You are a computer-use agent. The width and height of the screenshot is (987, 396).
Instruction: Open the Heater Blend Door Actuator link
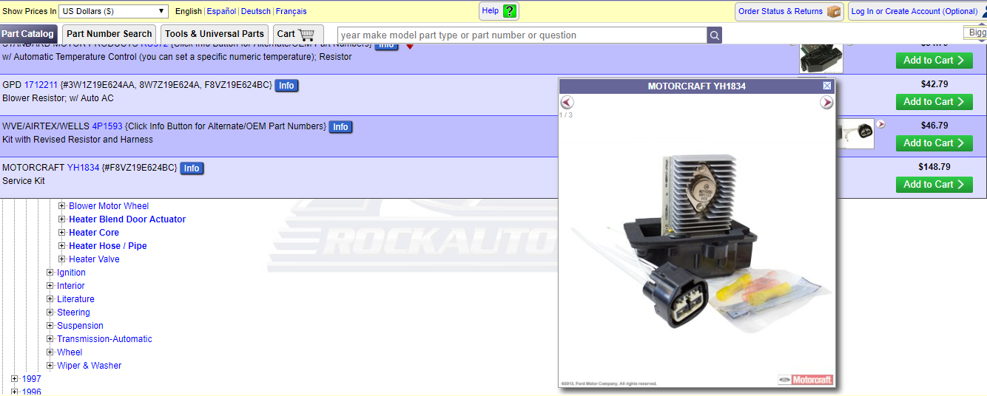click(127, 219)
